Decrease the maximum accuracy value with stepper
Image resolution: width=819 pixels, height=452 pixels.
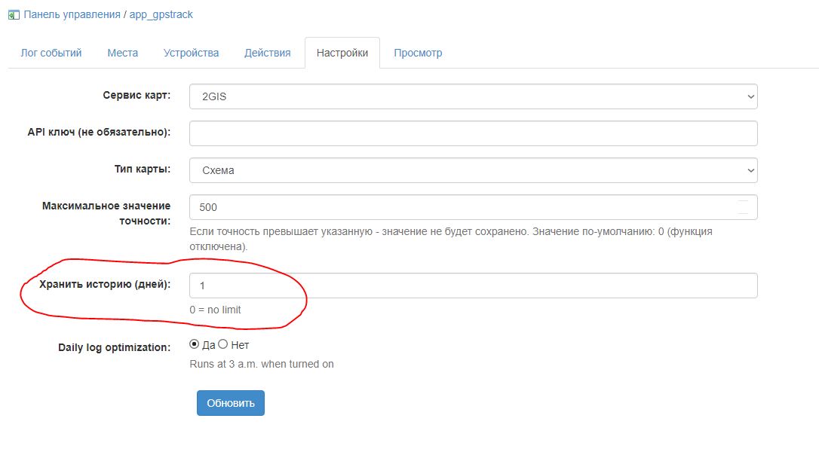click(x=744, y=213)
